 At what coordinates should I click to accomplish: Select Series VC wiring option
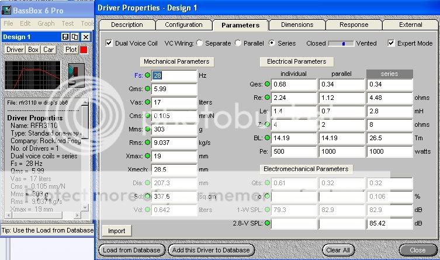point(272,43)
